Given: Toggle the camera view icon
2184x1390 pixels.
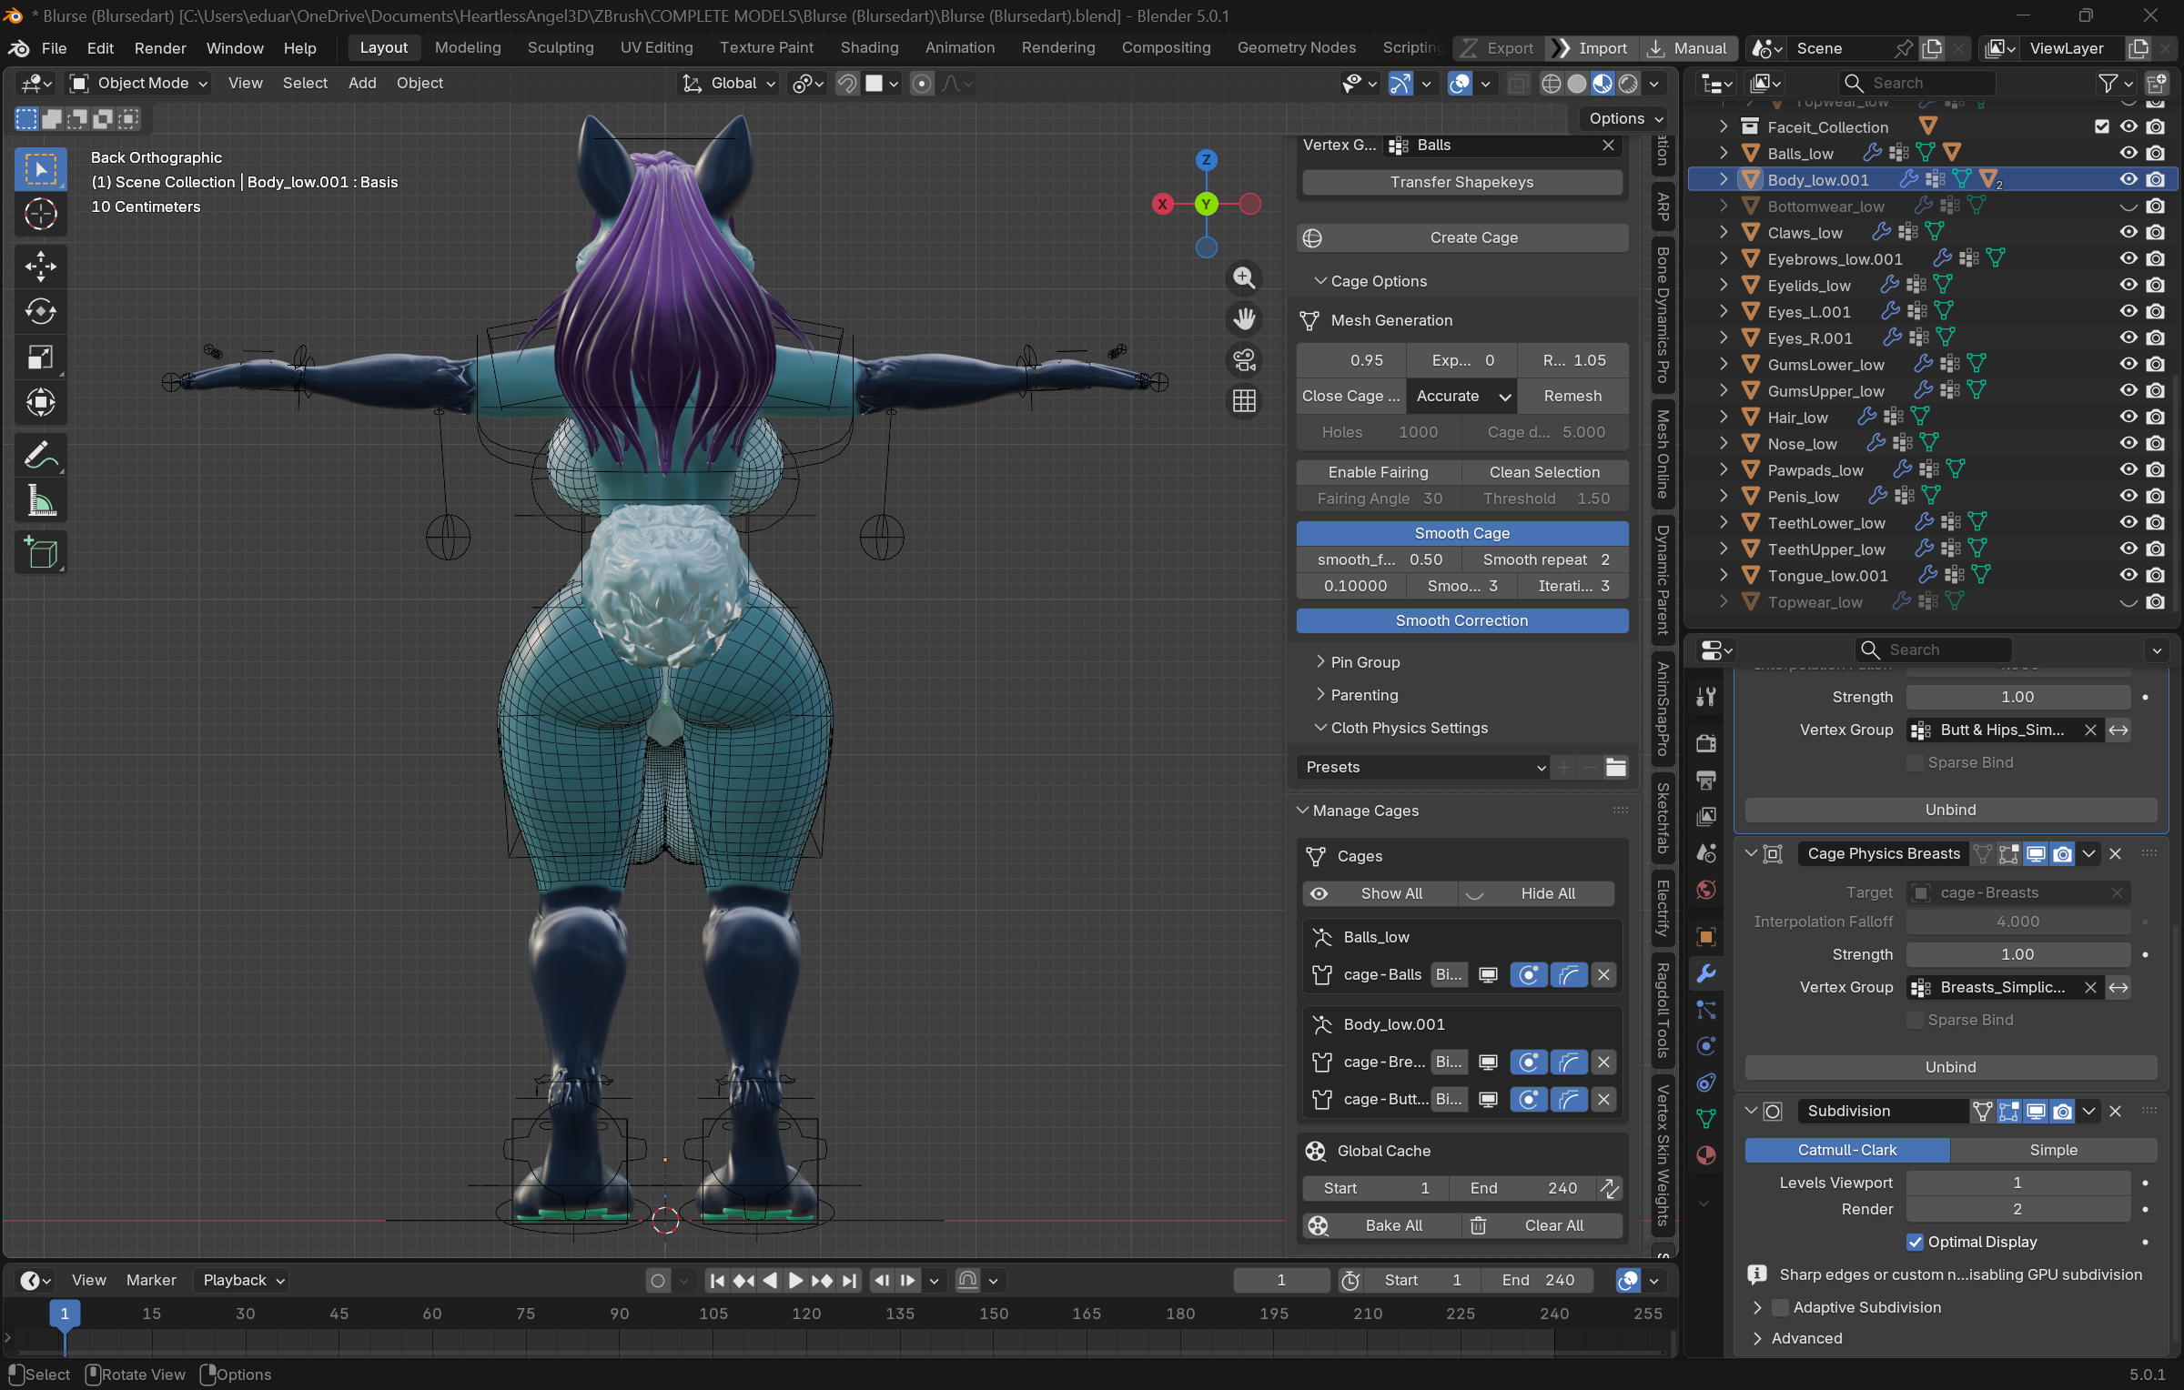Looking at the screenshot, I should [x=1244, y=360].
